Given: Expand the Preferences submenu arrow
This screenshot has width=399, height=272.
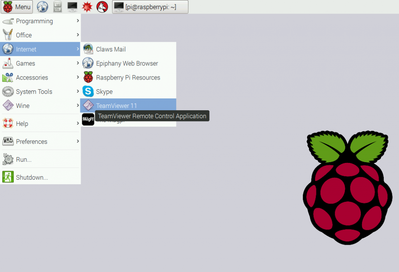Looking at the screenshot, I should click(x=78, y=141).
